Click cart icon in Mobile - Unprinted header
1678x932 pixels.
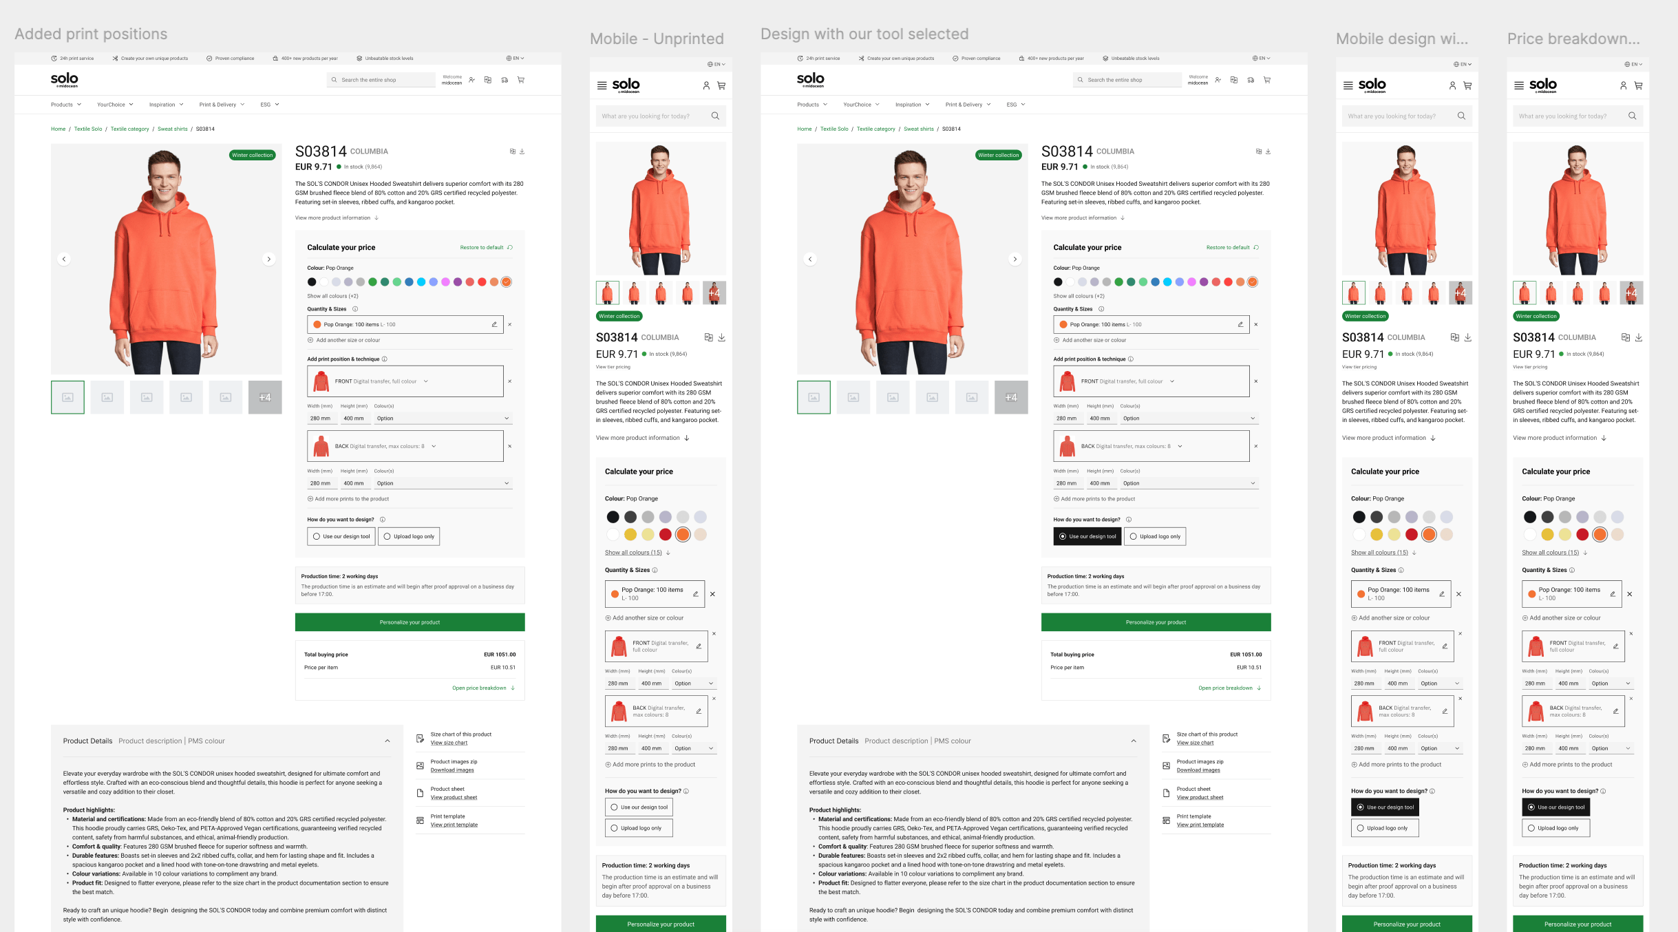[721, 85]
